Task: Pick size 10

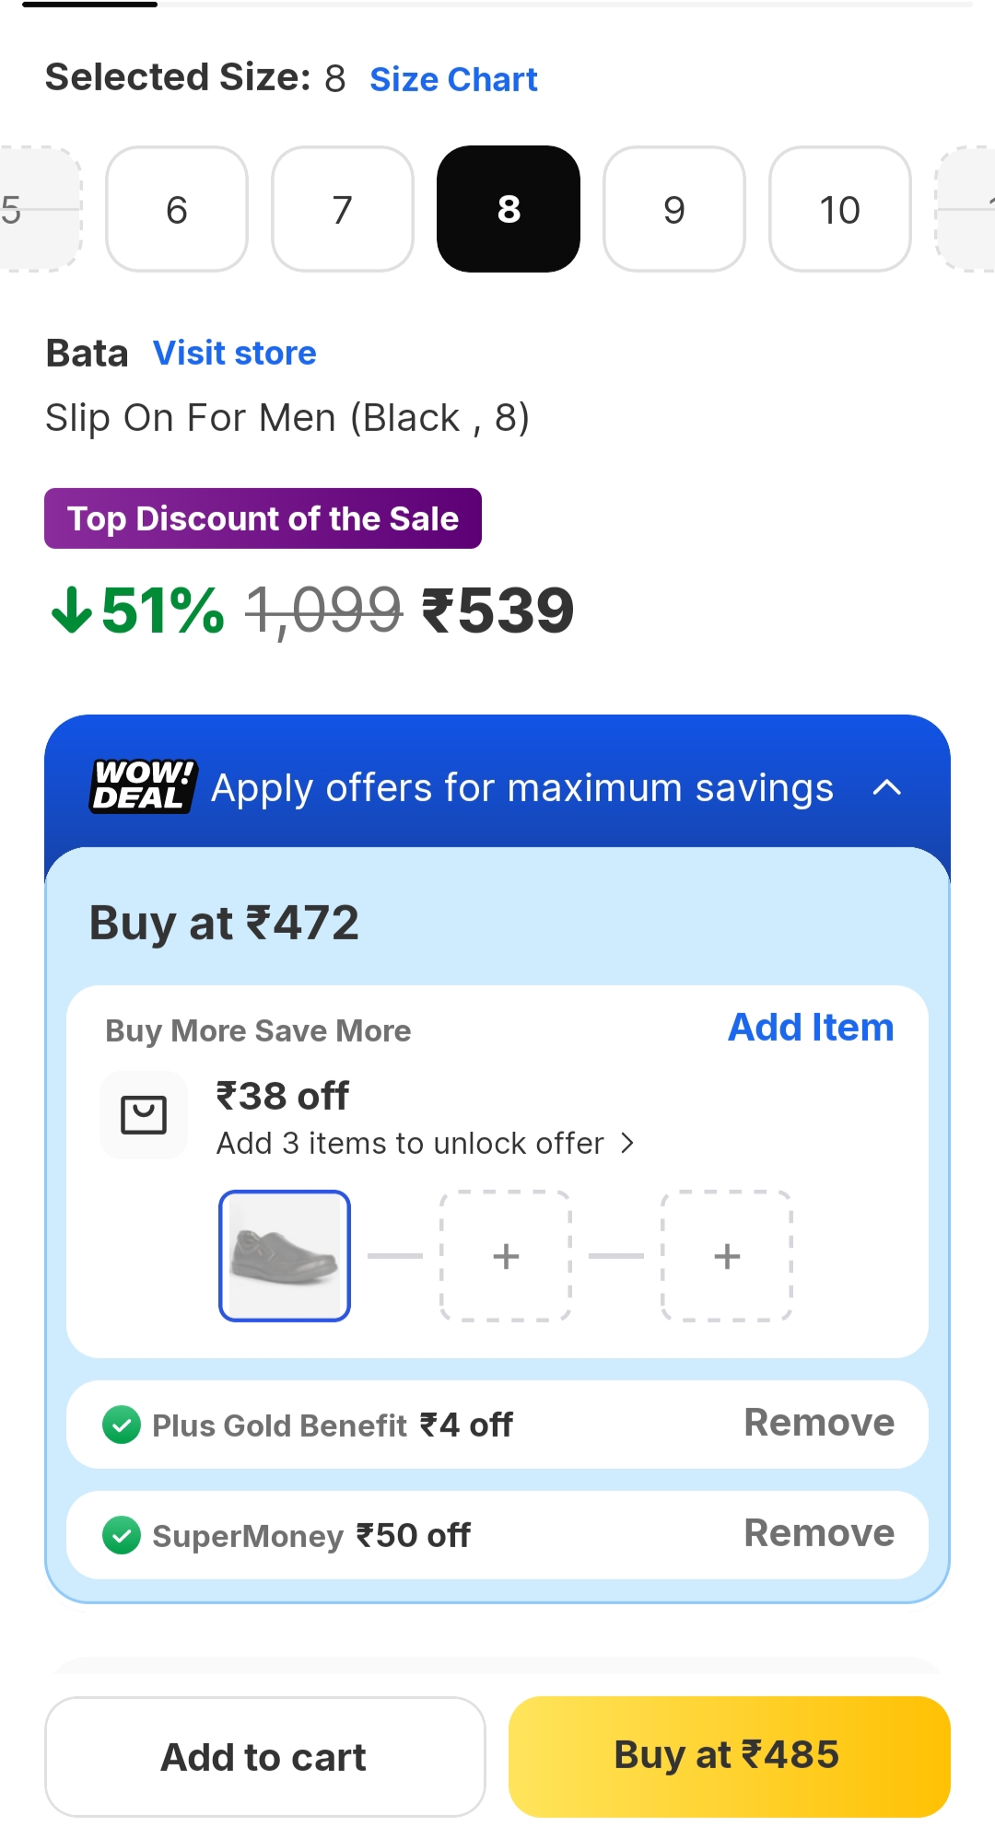Action: pos(840,210)
